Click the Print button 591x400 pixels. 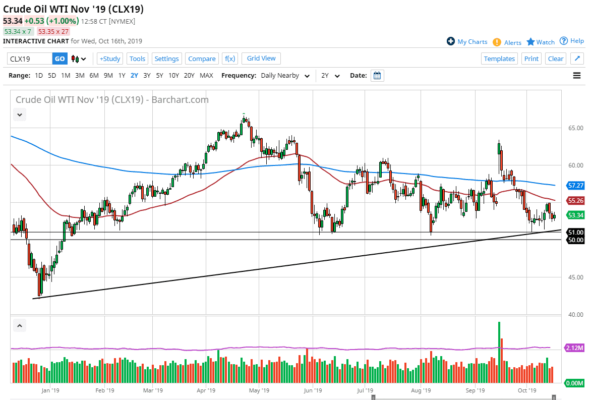pyautogui.click(x=531, y=59)
